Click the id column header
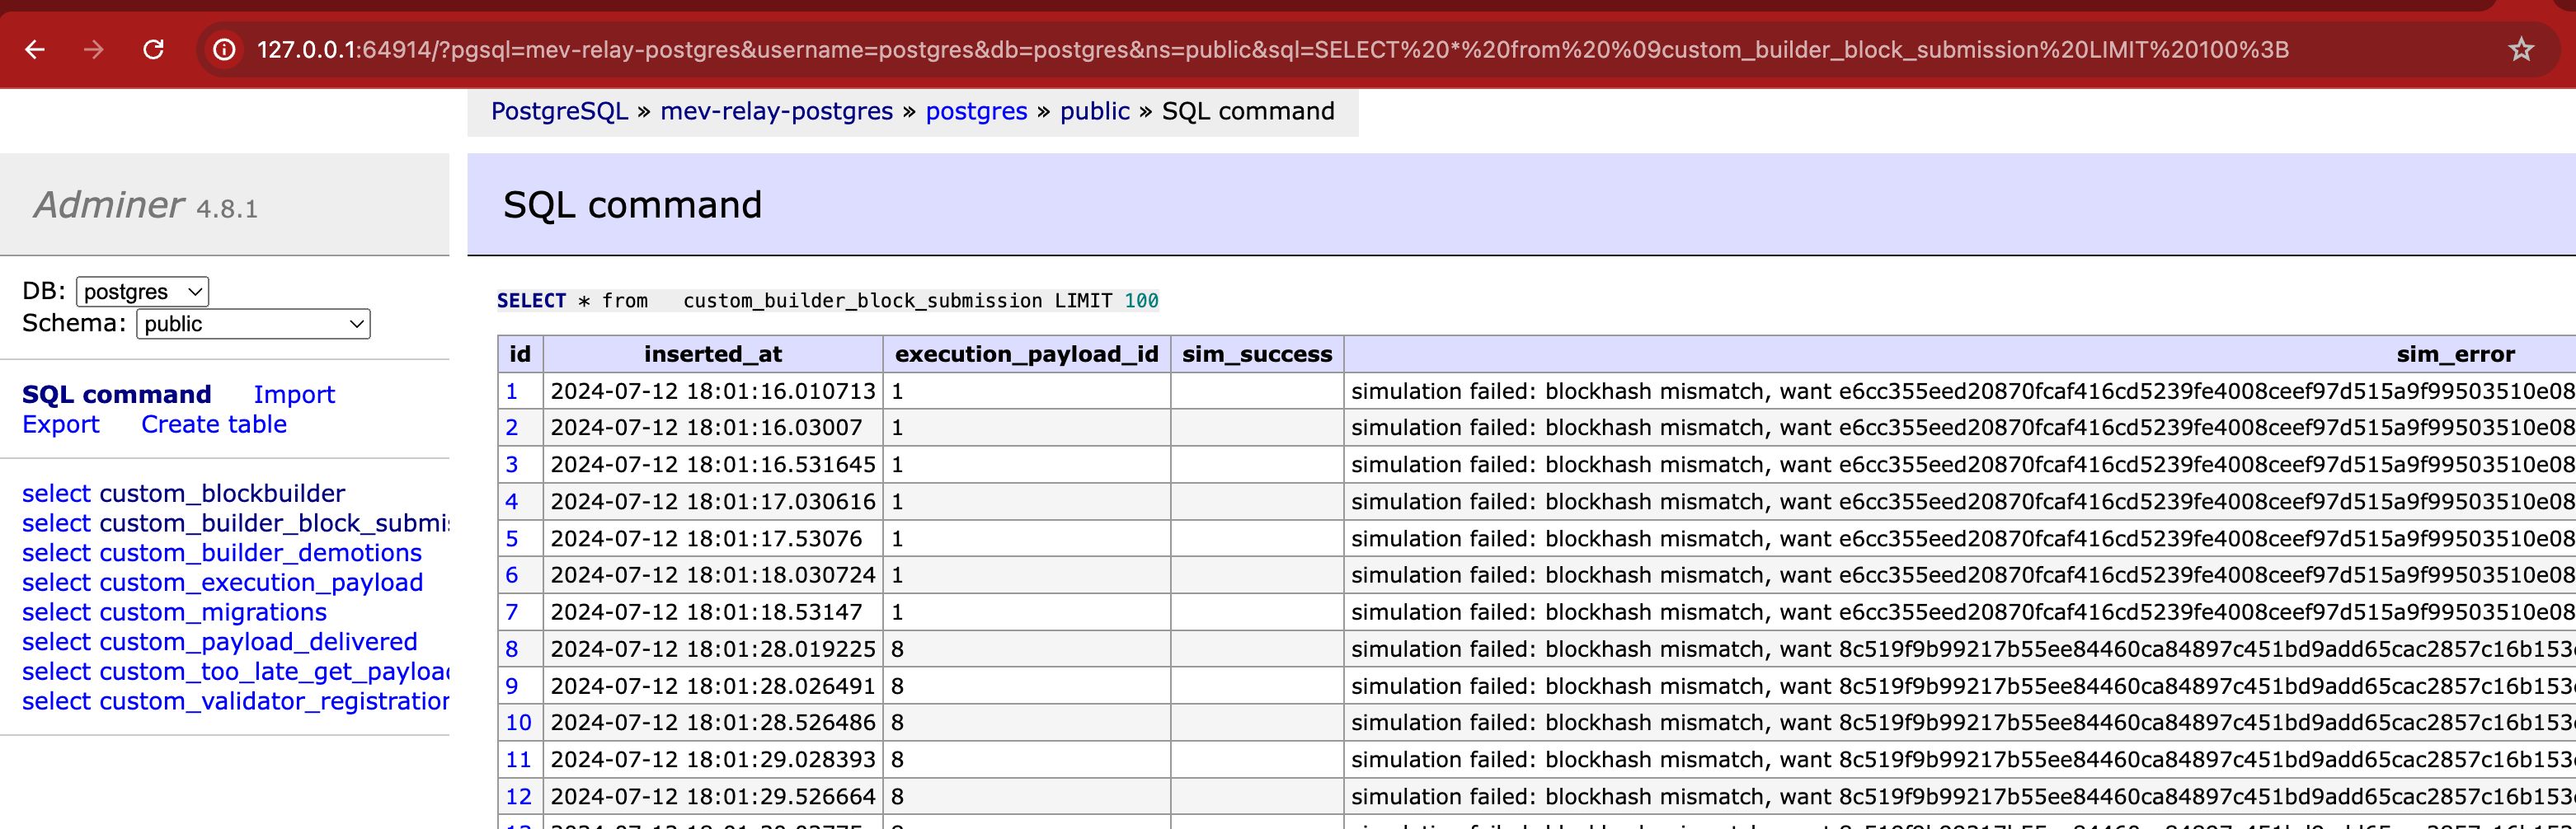 click(520, 354)
